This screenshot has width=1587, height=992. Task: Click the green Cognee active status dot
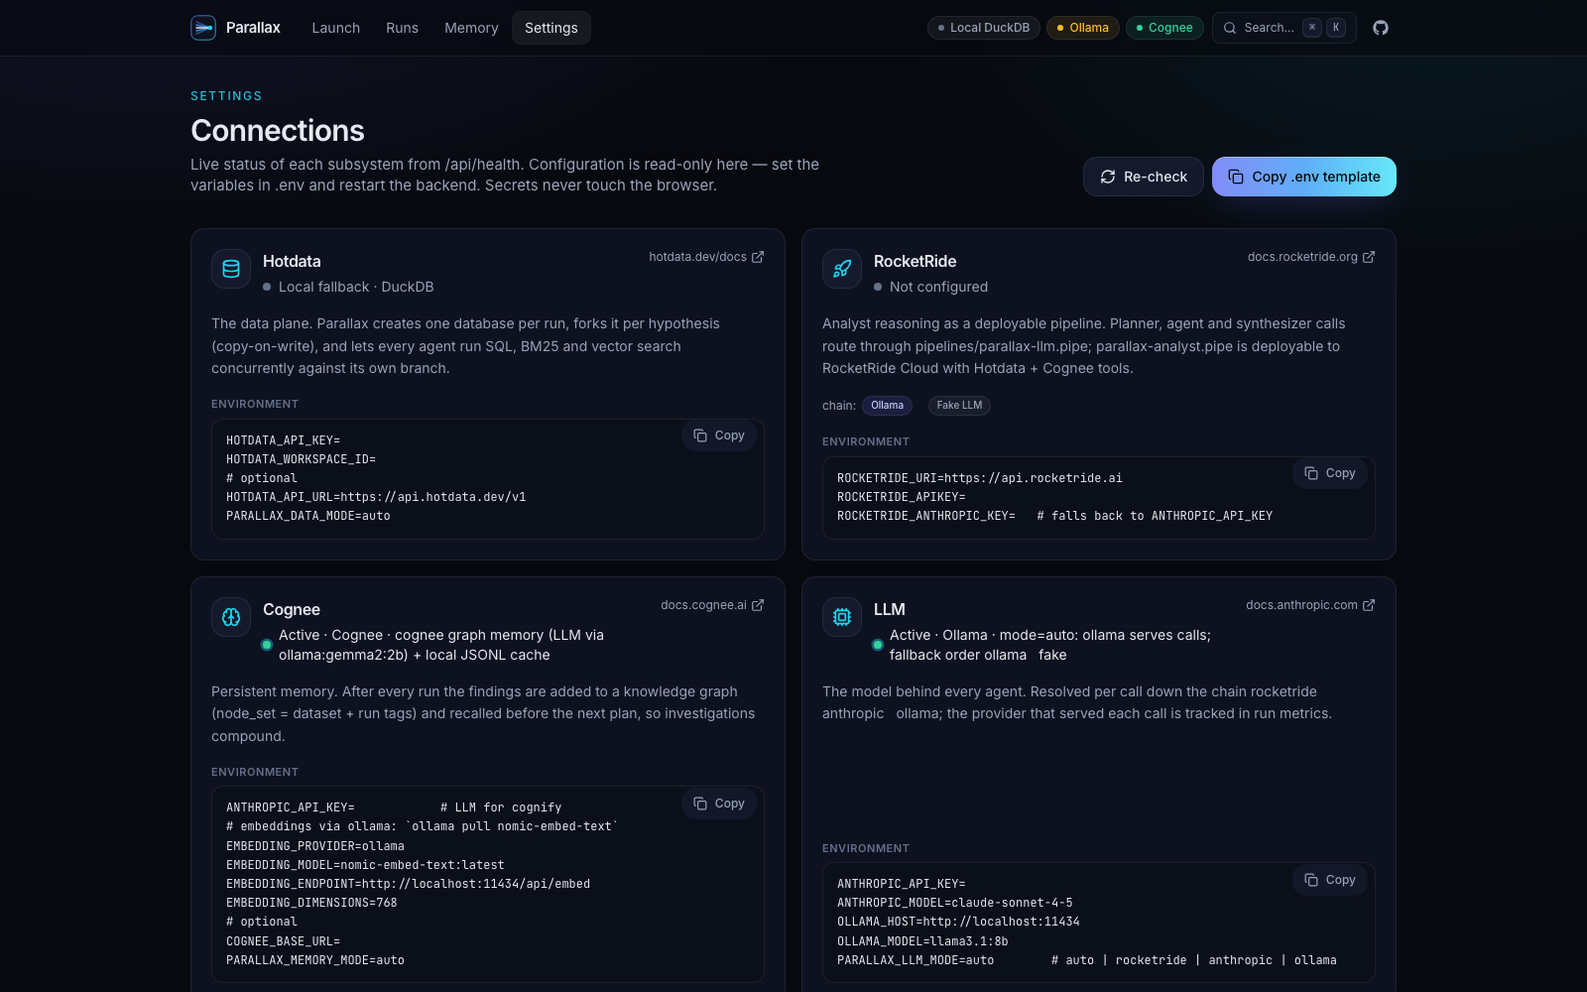click(267, 645)
